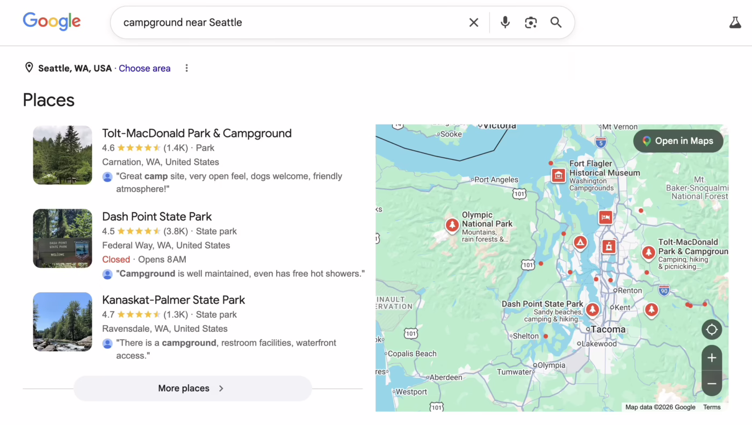Click reviewer avatar next to "Campground is well maintained"
This screenshot has height=425, width=752.
pos(107,274)
